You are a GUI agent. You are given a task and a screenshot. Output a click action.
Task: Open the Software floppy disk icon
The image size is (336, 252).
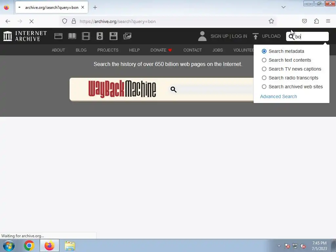coord(113,36)
